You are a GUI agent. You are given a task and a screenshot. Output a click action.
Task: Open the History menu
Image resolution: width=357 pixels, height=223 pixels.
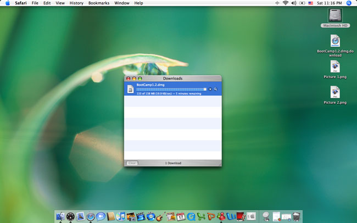[76, 3]
